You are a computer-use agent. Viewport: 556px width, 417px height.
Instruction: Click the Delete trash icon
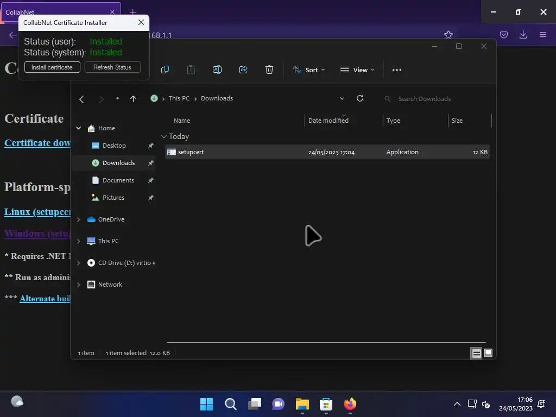click(269, 70)
